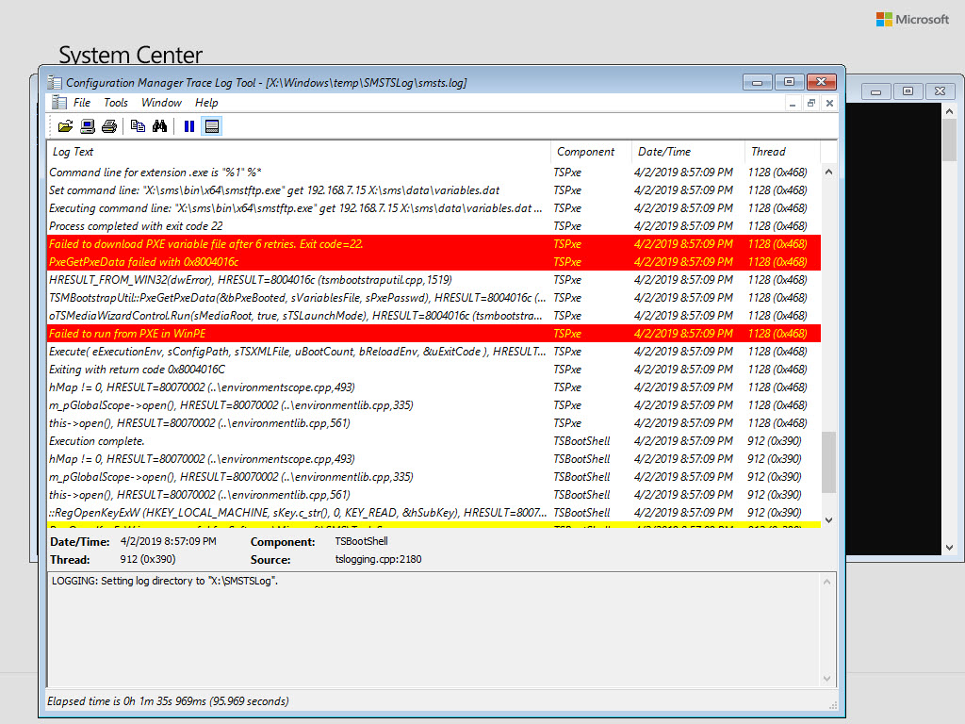
Task: Click the Date/Time column header
Action: (664, 152)
